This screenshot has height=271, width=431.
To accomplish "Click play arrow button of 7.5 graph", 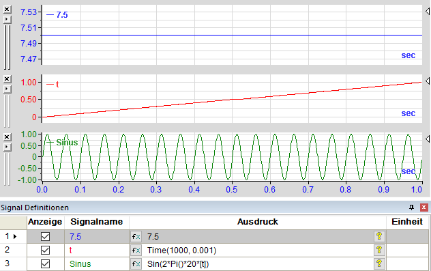I will pos(7,19).
